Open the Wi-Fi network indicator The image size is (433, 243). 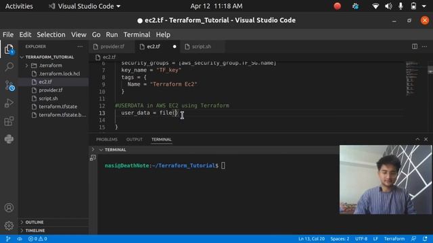[375, 6]
